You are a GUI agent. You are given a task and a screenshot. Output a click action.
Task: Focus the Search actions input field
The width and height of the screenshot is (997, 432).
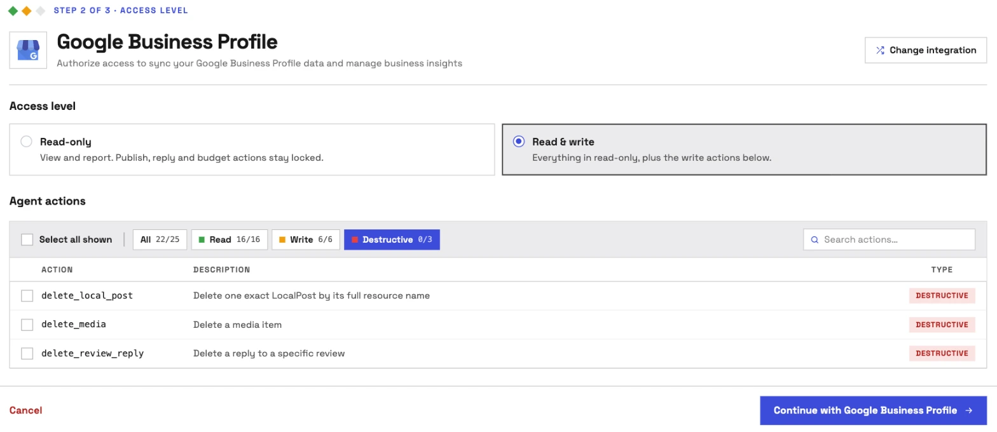click(889, 240)
